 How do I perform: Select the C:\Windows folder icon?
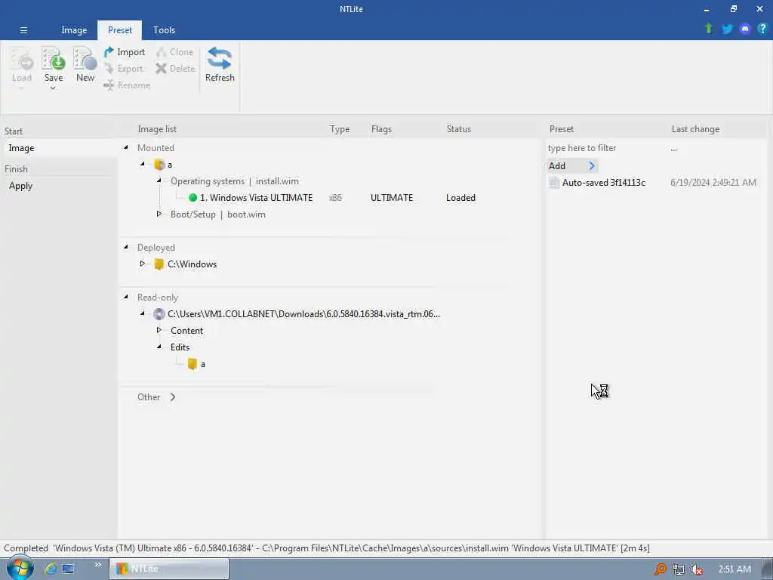point(159,264)
